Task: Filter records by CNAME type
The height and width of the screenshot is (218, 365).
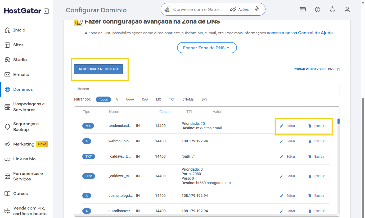Action: 188,99
